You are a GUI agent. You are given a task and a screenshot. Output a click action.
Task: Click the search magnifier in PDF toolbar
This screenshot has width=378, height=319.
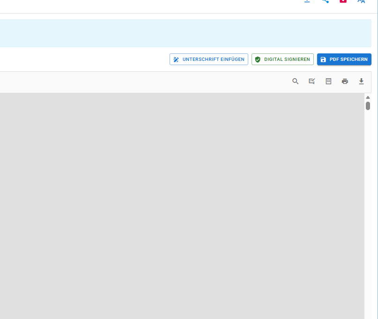coord(295,81)
